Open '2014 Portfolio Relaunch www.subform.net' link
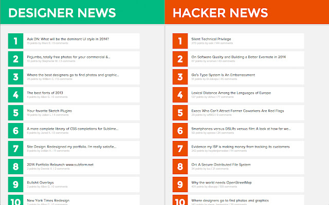 [x=60, y=165]
